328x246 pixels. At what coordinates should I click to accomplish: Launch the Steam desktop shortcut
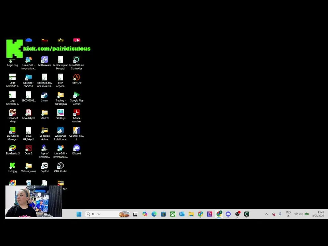pos(44,97)
